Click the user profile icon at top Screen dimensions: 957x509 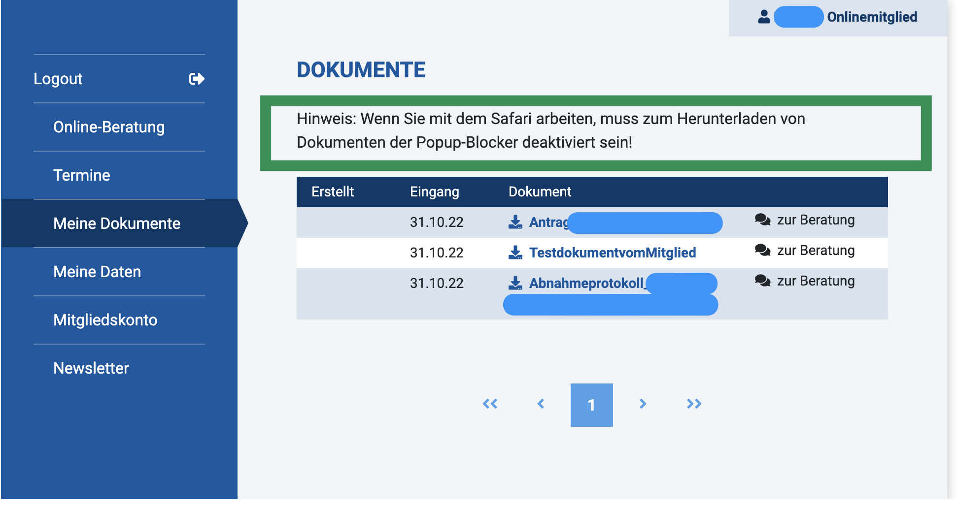pyautogui.click(x=764, y=17)
